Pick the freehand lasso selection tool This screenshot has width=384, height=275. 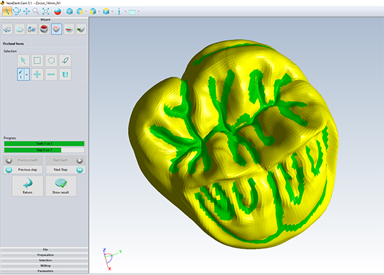65,60
